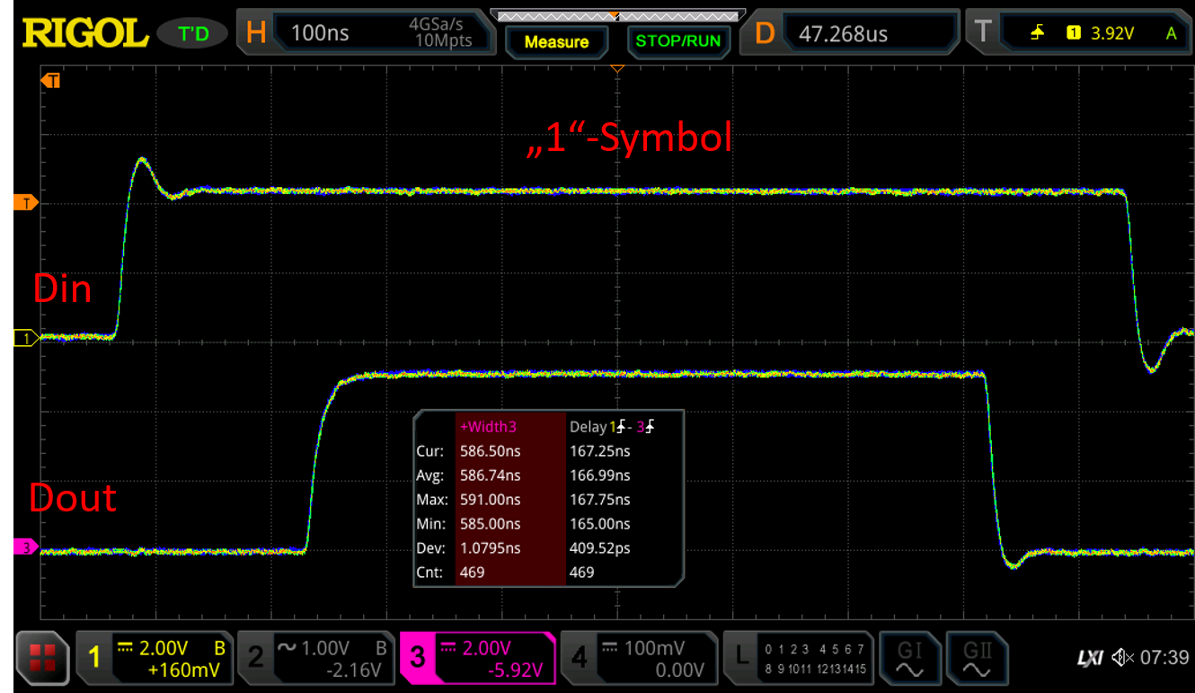Click the sound muted speaker icon
Screen dimensions: 1195x693
pos(1122,658)
